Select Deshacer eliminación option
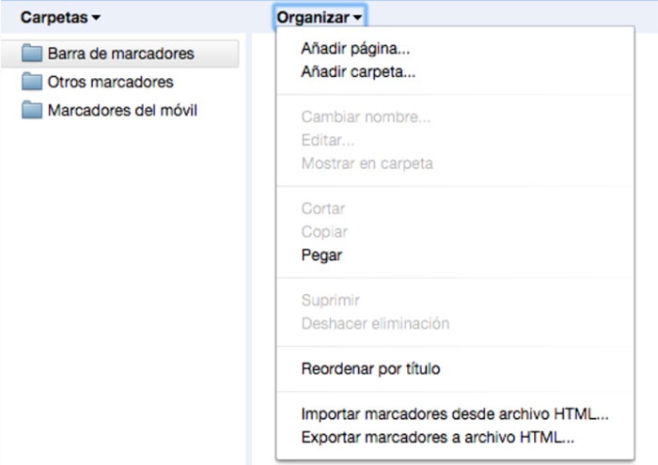The image size is (658, 465). click(375, 323)
